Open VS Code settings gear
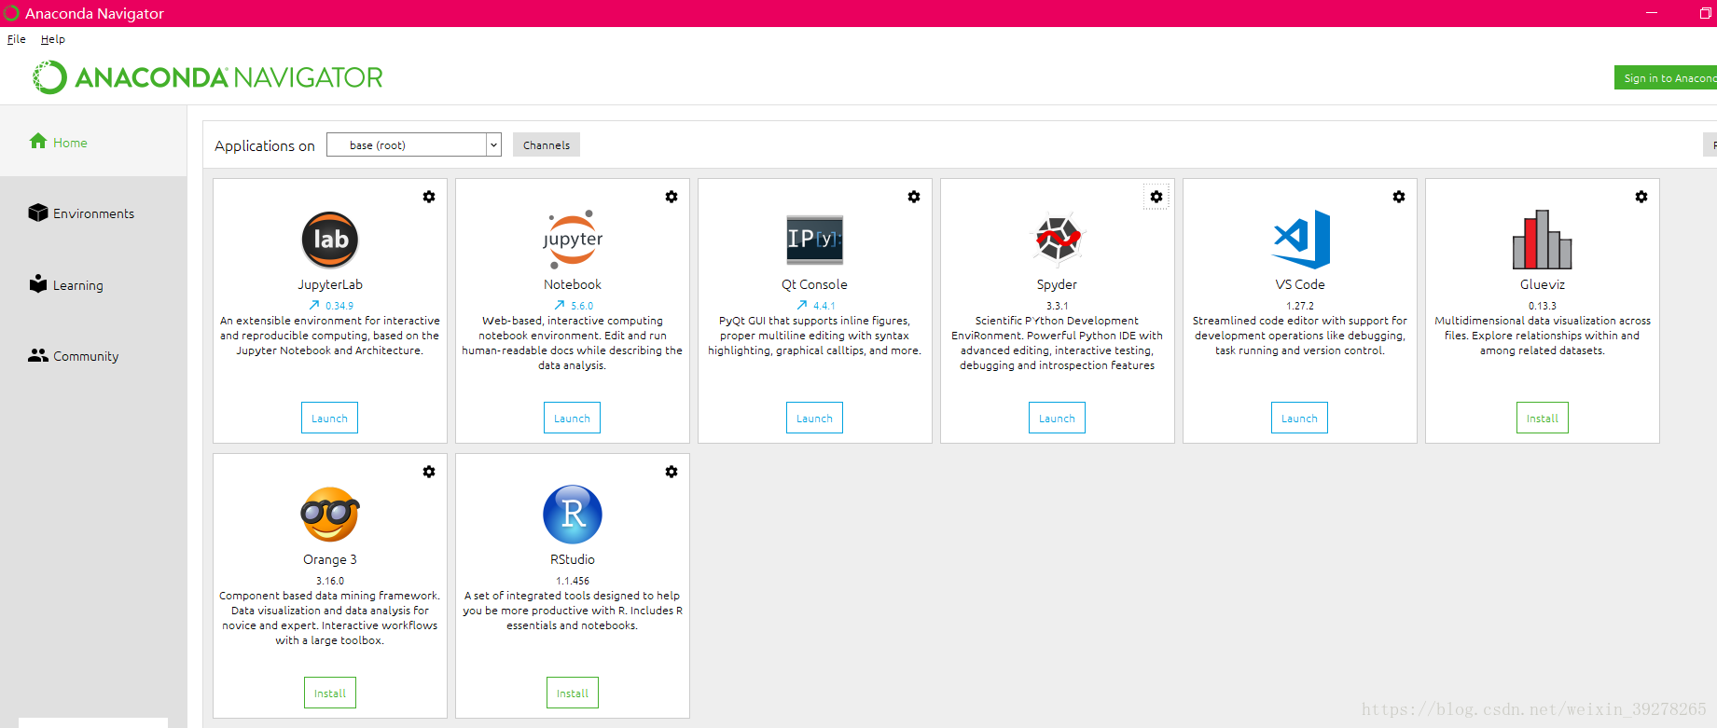This screenshot has width=1717, height=728. (x=1399, y=197)
